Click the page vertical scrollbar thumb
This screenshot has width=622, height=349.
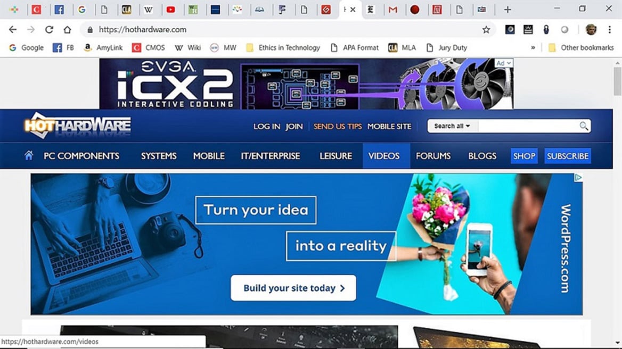pyautogui.click(x=617, y=81)
